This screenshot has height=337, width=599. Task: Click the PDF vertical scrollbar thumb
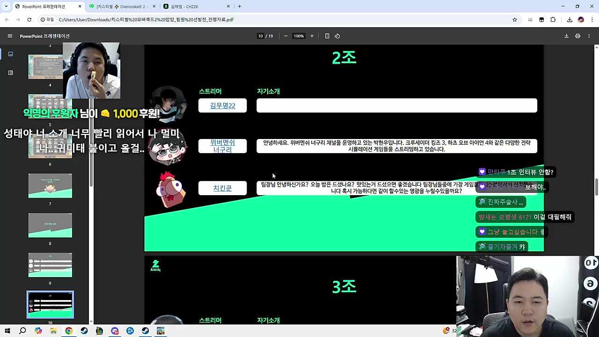[x=596, y=187]
